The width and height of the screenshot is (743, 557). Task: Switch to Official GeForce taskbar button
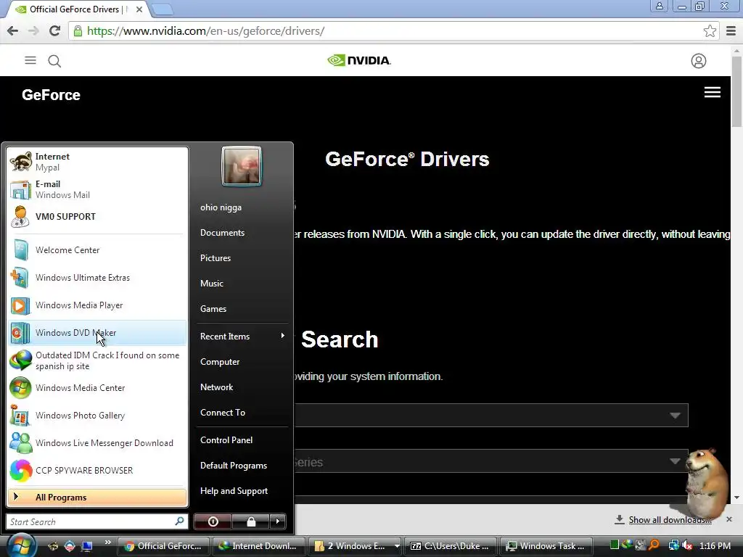(163, 546)
